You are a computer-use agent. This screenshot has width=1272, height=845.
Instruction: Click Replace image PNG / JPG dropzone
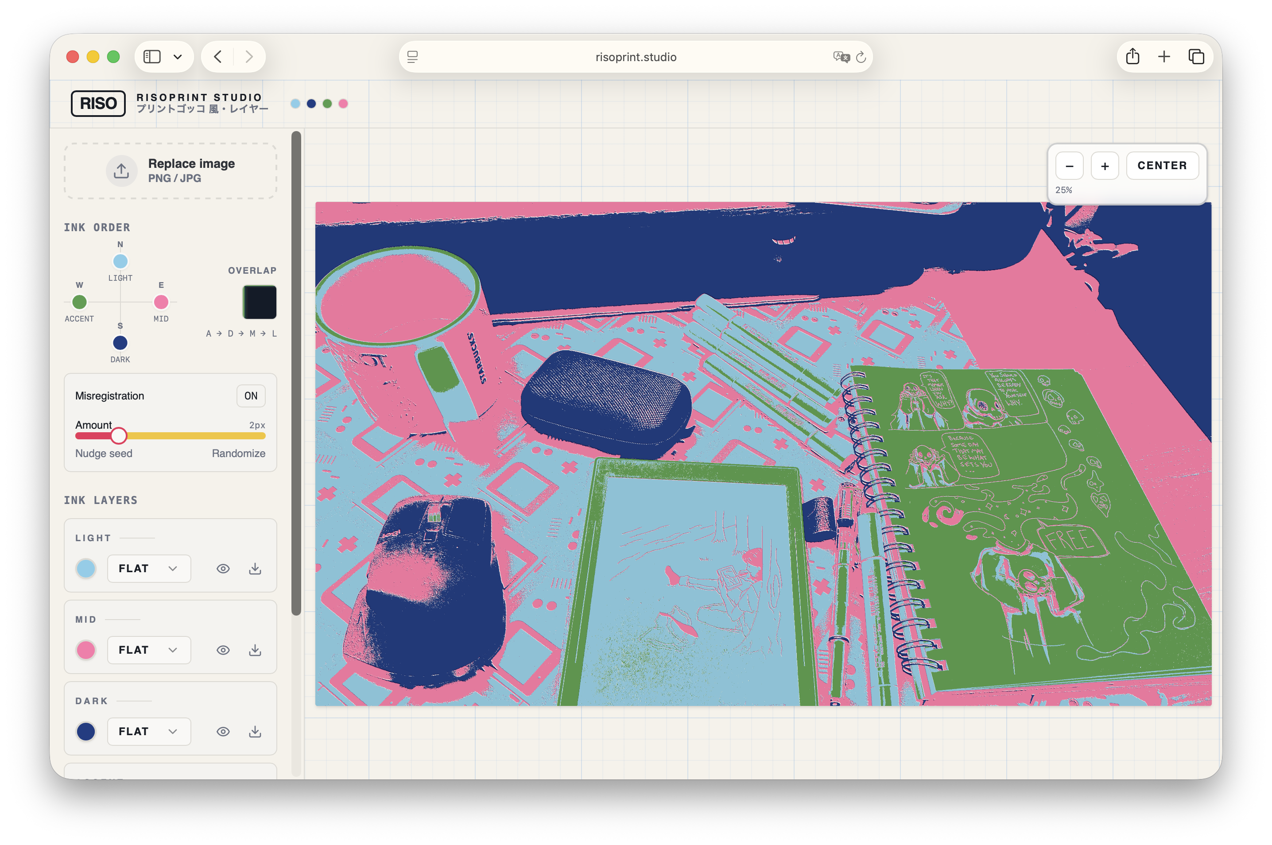171,171
